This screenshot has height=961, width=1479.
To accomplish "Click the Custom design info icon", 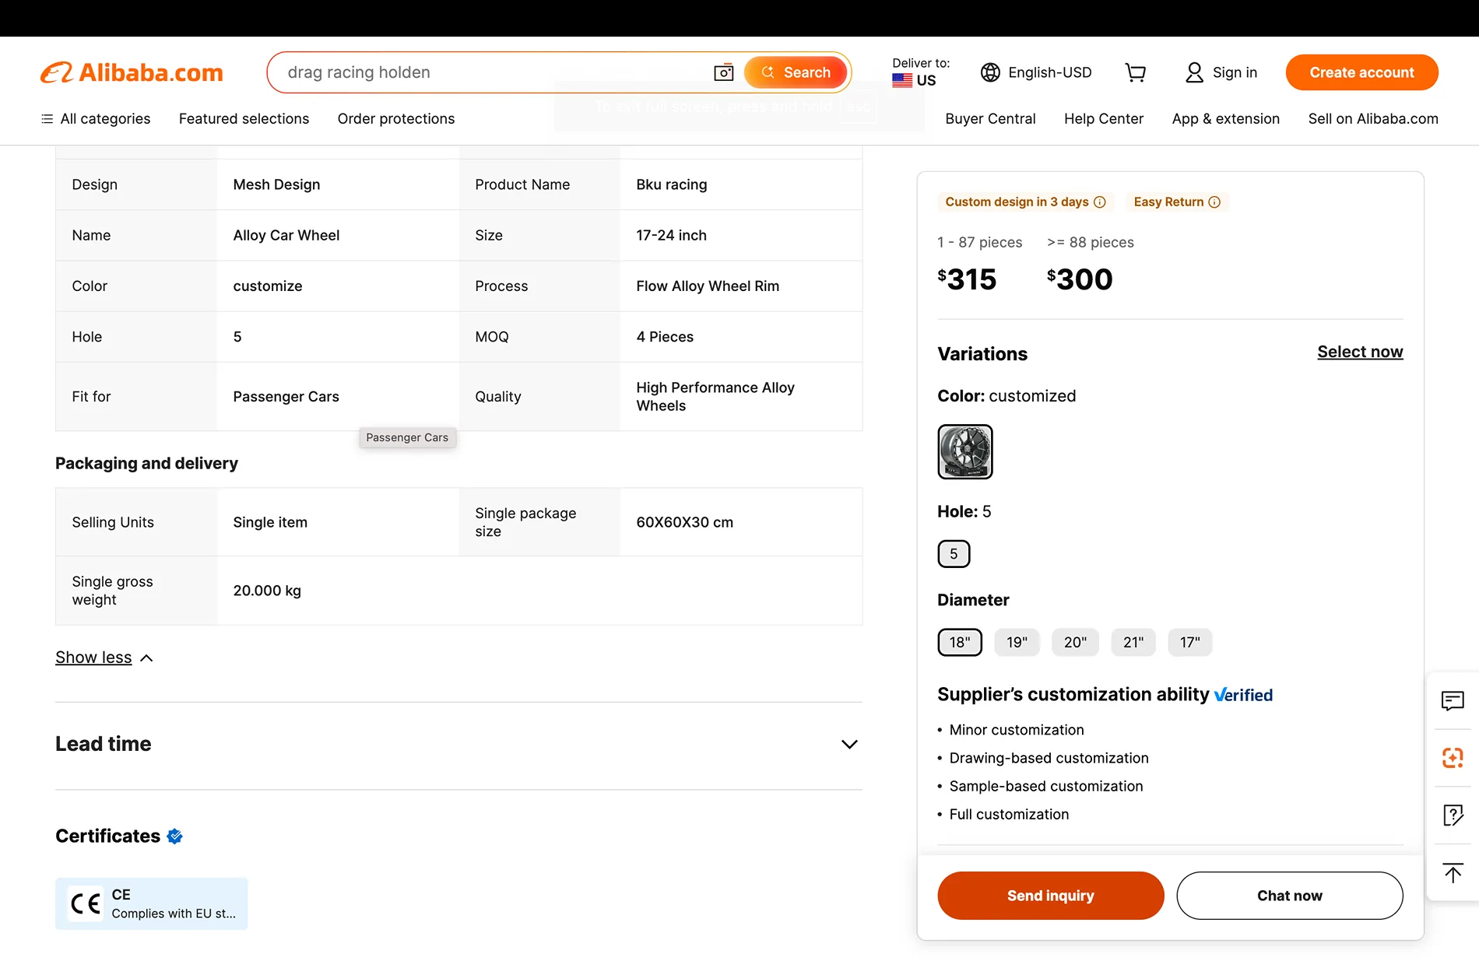I will tap(1100, 202).
